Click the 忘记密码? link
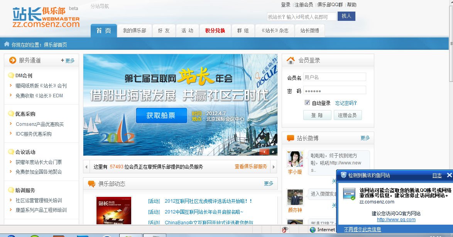The width and height of the screenshot is (453, 237). tap(346, 103)
